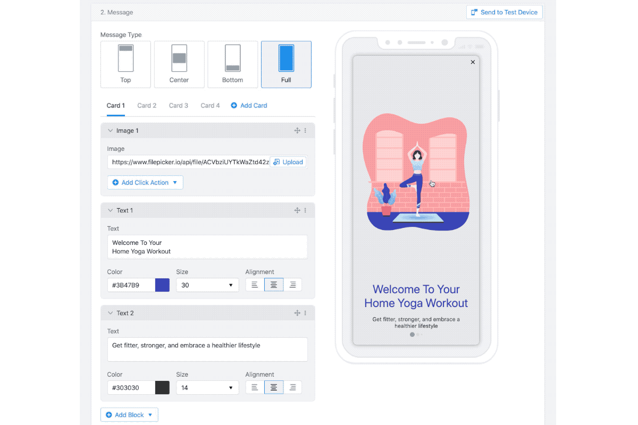Align Text 2 to the left

point(255,387)
